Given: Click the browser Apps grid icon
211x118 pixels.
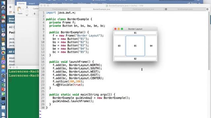Looking at the screenshot, I should point(11,12).
